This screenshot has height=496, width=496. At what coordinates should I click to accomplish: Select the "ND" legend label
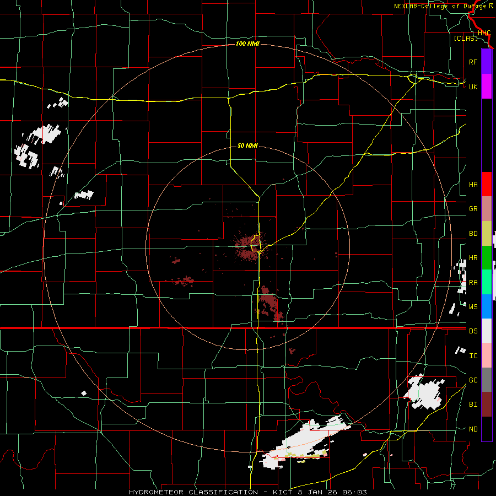tap(473, 429)
